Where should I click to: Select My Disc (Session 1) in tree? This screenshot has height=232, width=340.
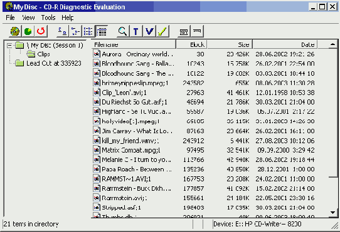(x=55, y=45)
